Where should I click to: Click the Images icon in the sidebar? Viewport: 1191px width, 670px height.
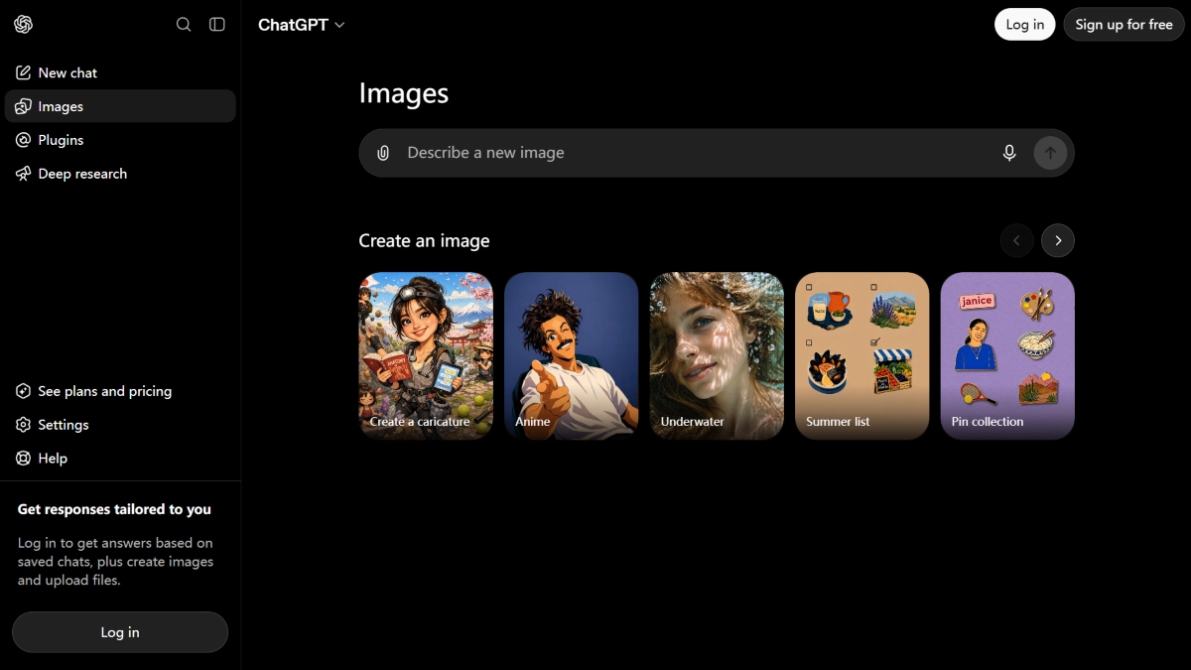(24, 106)
